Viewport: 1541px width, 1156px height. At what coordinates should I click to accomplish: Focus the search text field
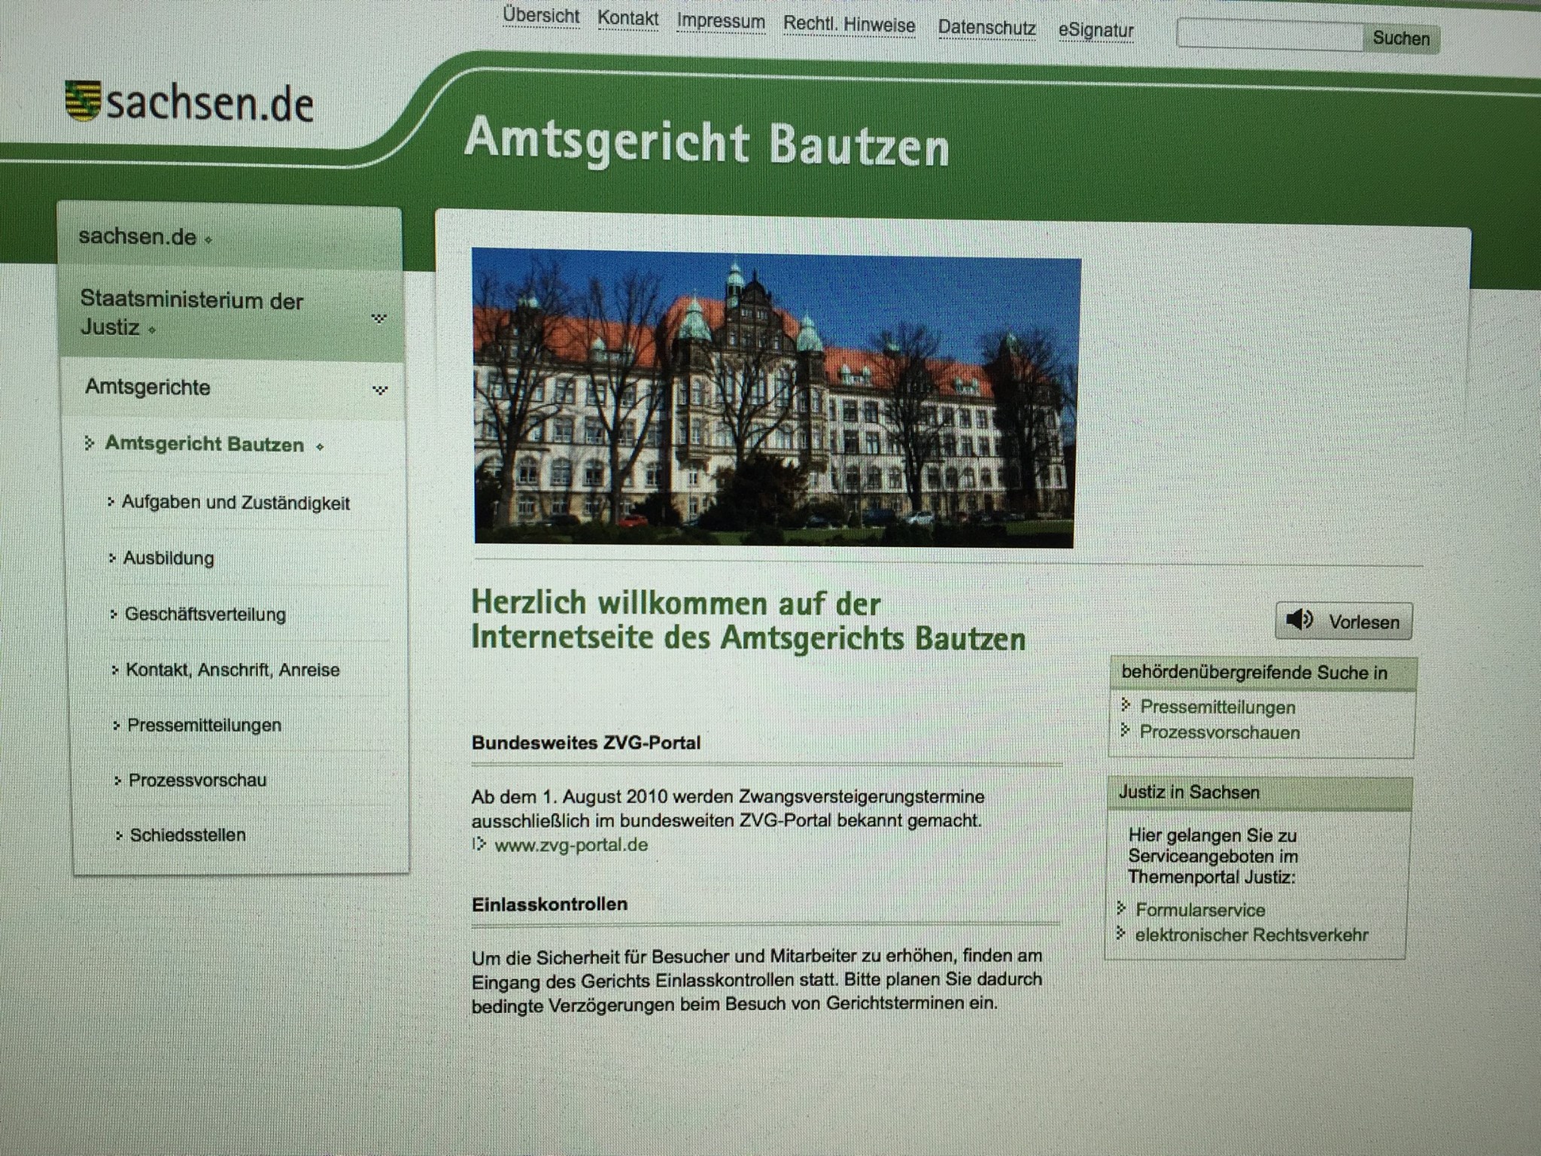coord(1269,36)
